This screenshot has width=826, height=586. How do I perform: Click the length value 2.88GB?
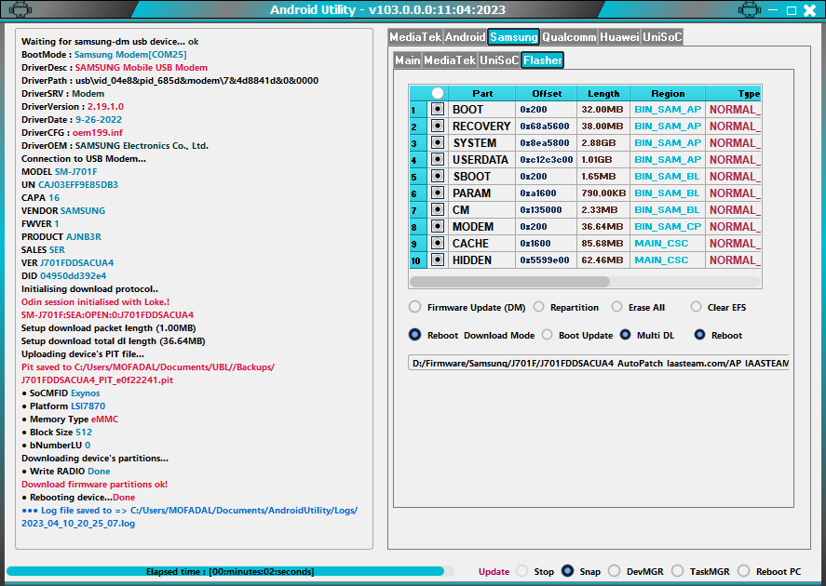click(x=599, y=142)
